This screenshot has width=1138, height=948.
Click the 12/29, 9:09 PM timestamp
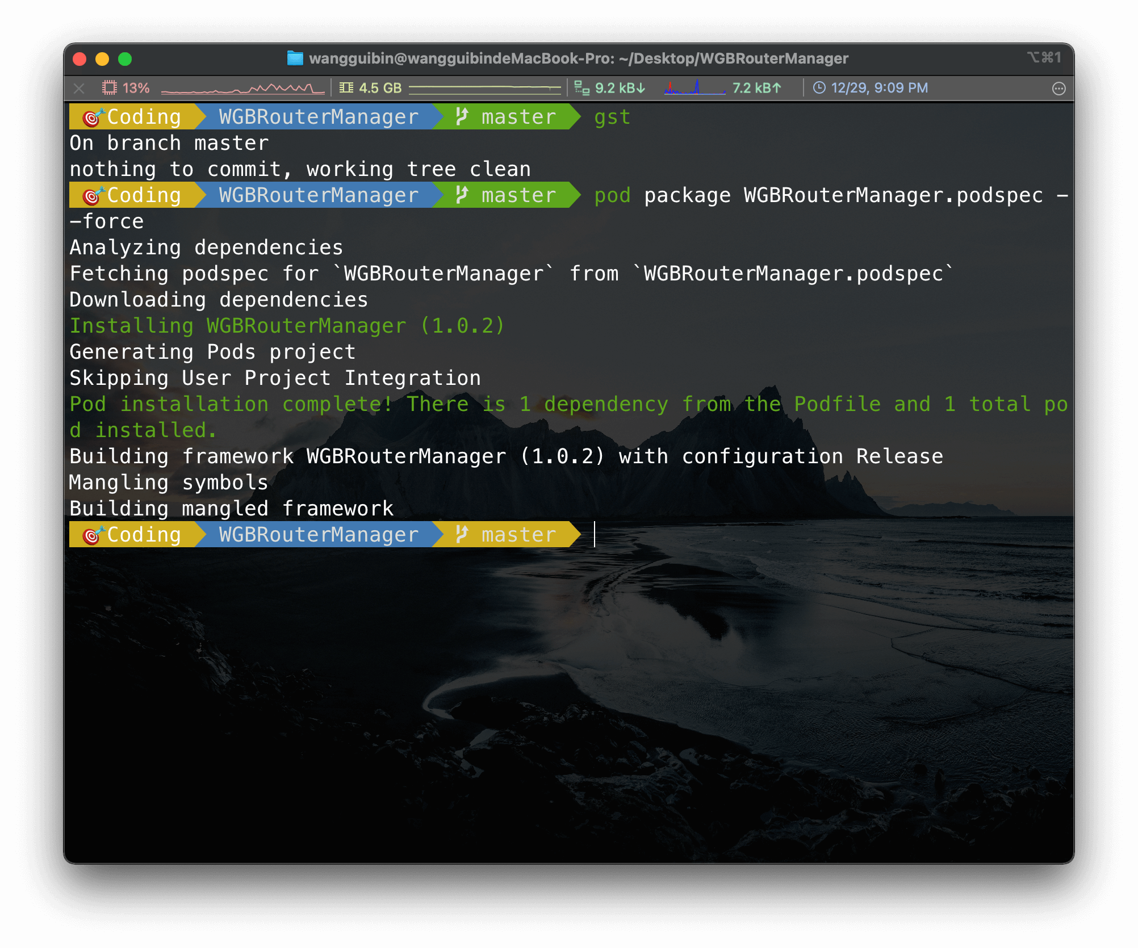pyautogui.click(x=880, y=88)
